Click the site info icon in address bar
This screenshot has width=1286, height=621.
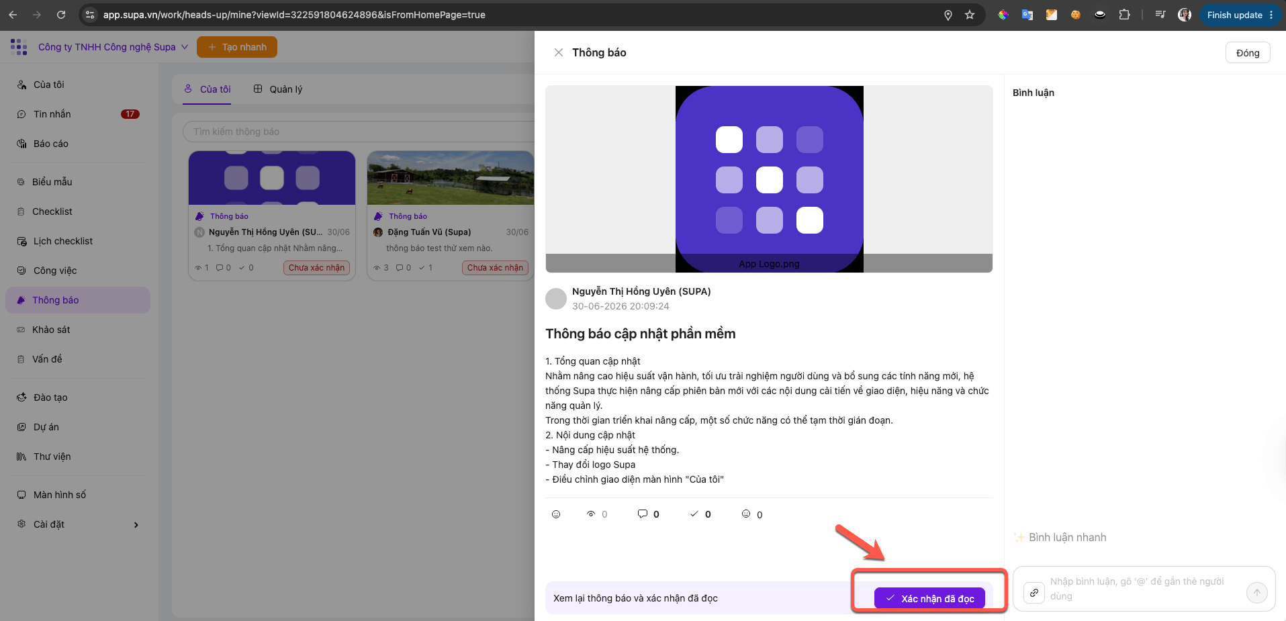point(90,15)
